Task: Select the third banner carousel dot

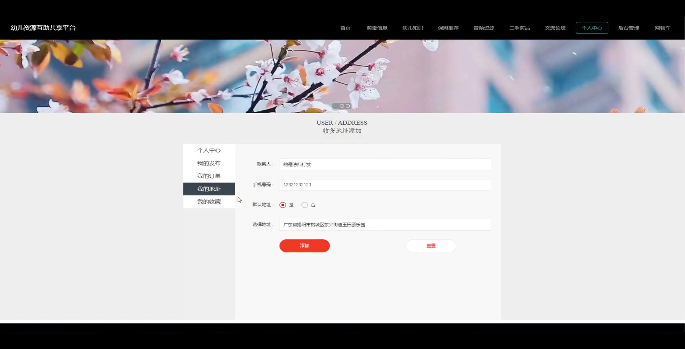Action: click(348, 106)
